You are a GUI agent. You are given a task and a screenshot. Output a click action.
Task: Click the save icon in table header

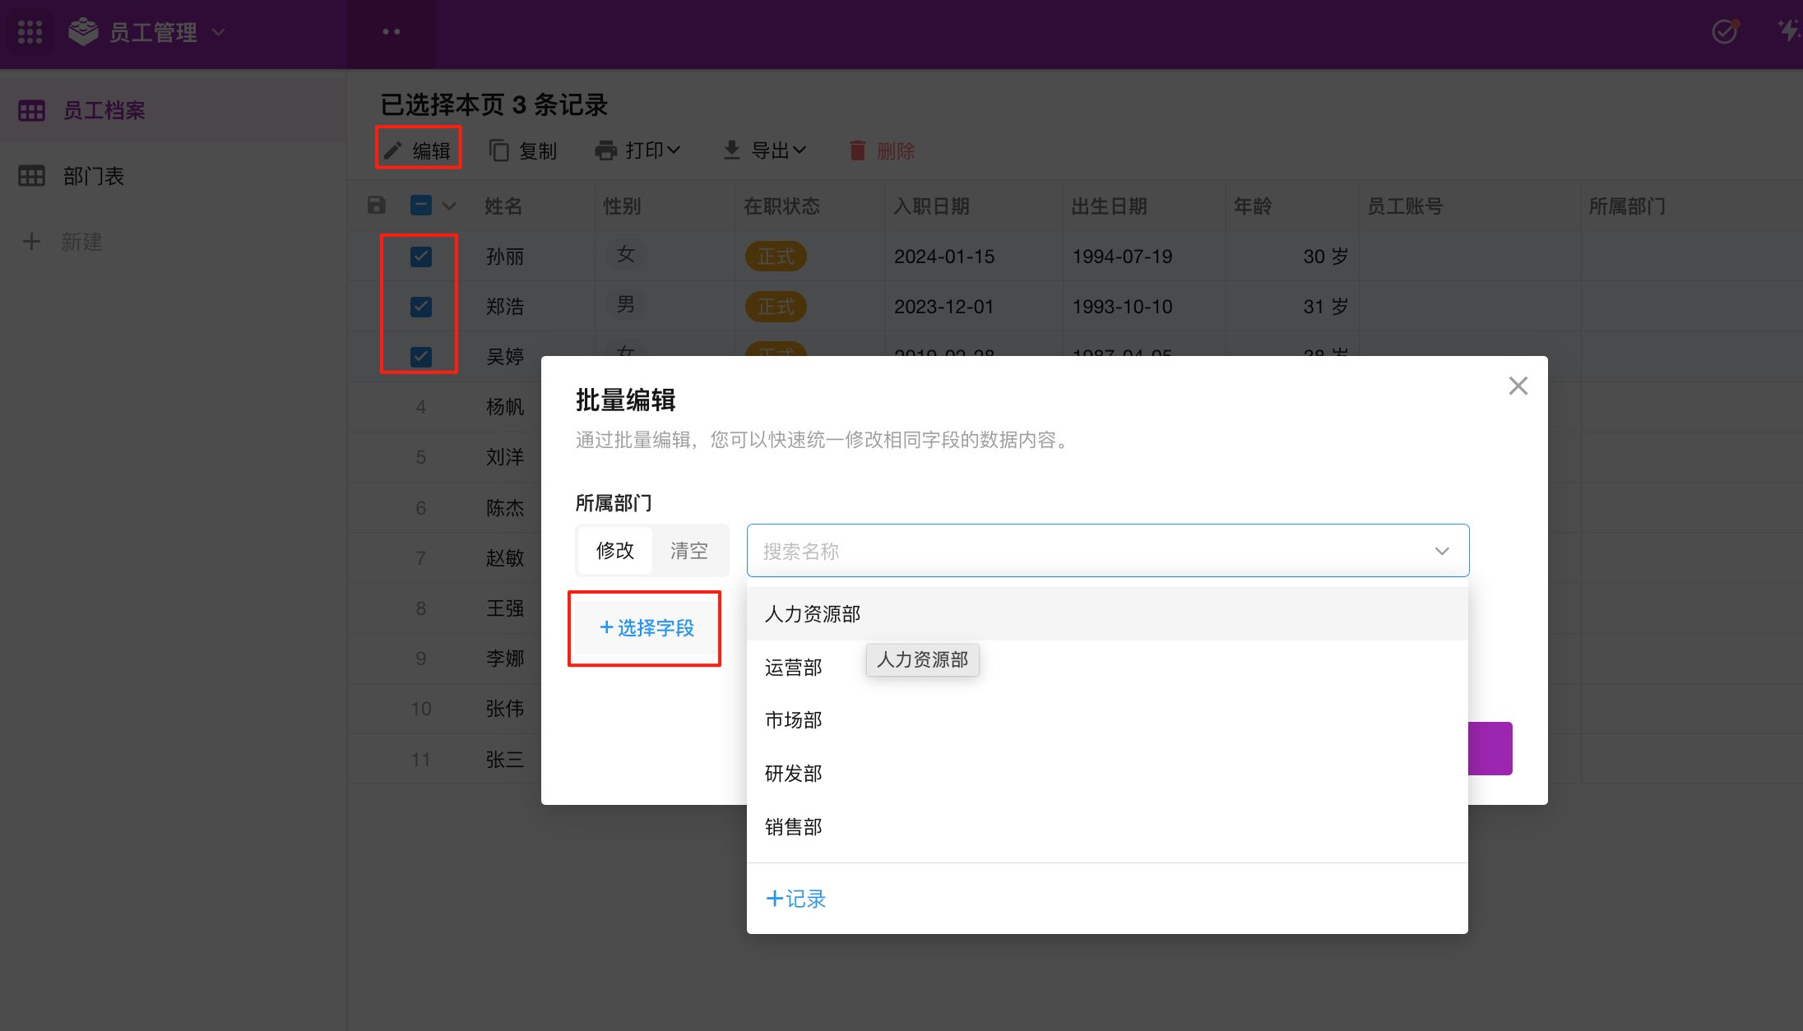tap(376, 206)
